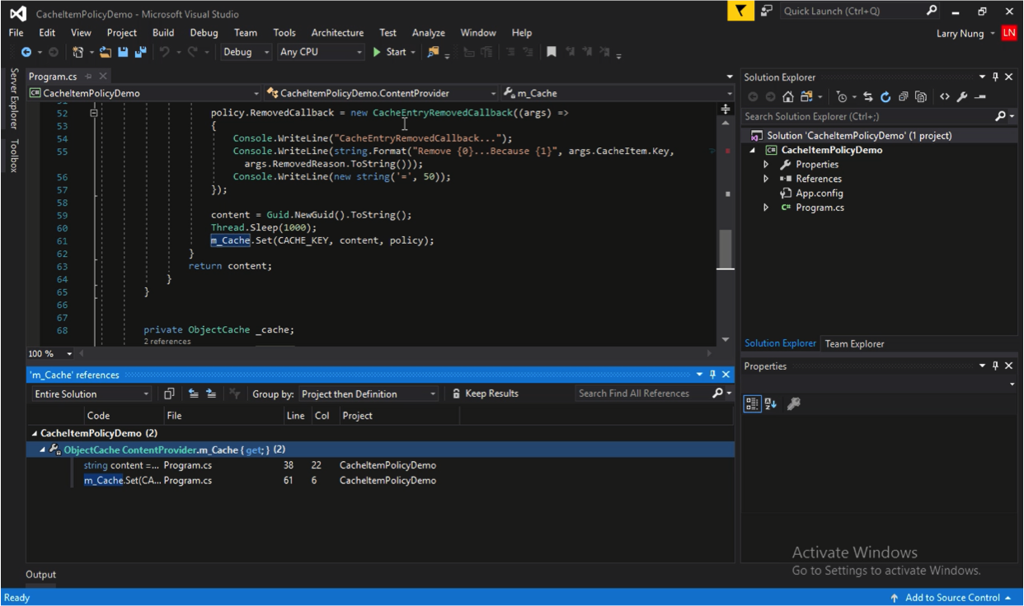Open the Debug menu
Viewport: 1024px width, 606px height.
click(204, 33)
